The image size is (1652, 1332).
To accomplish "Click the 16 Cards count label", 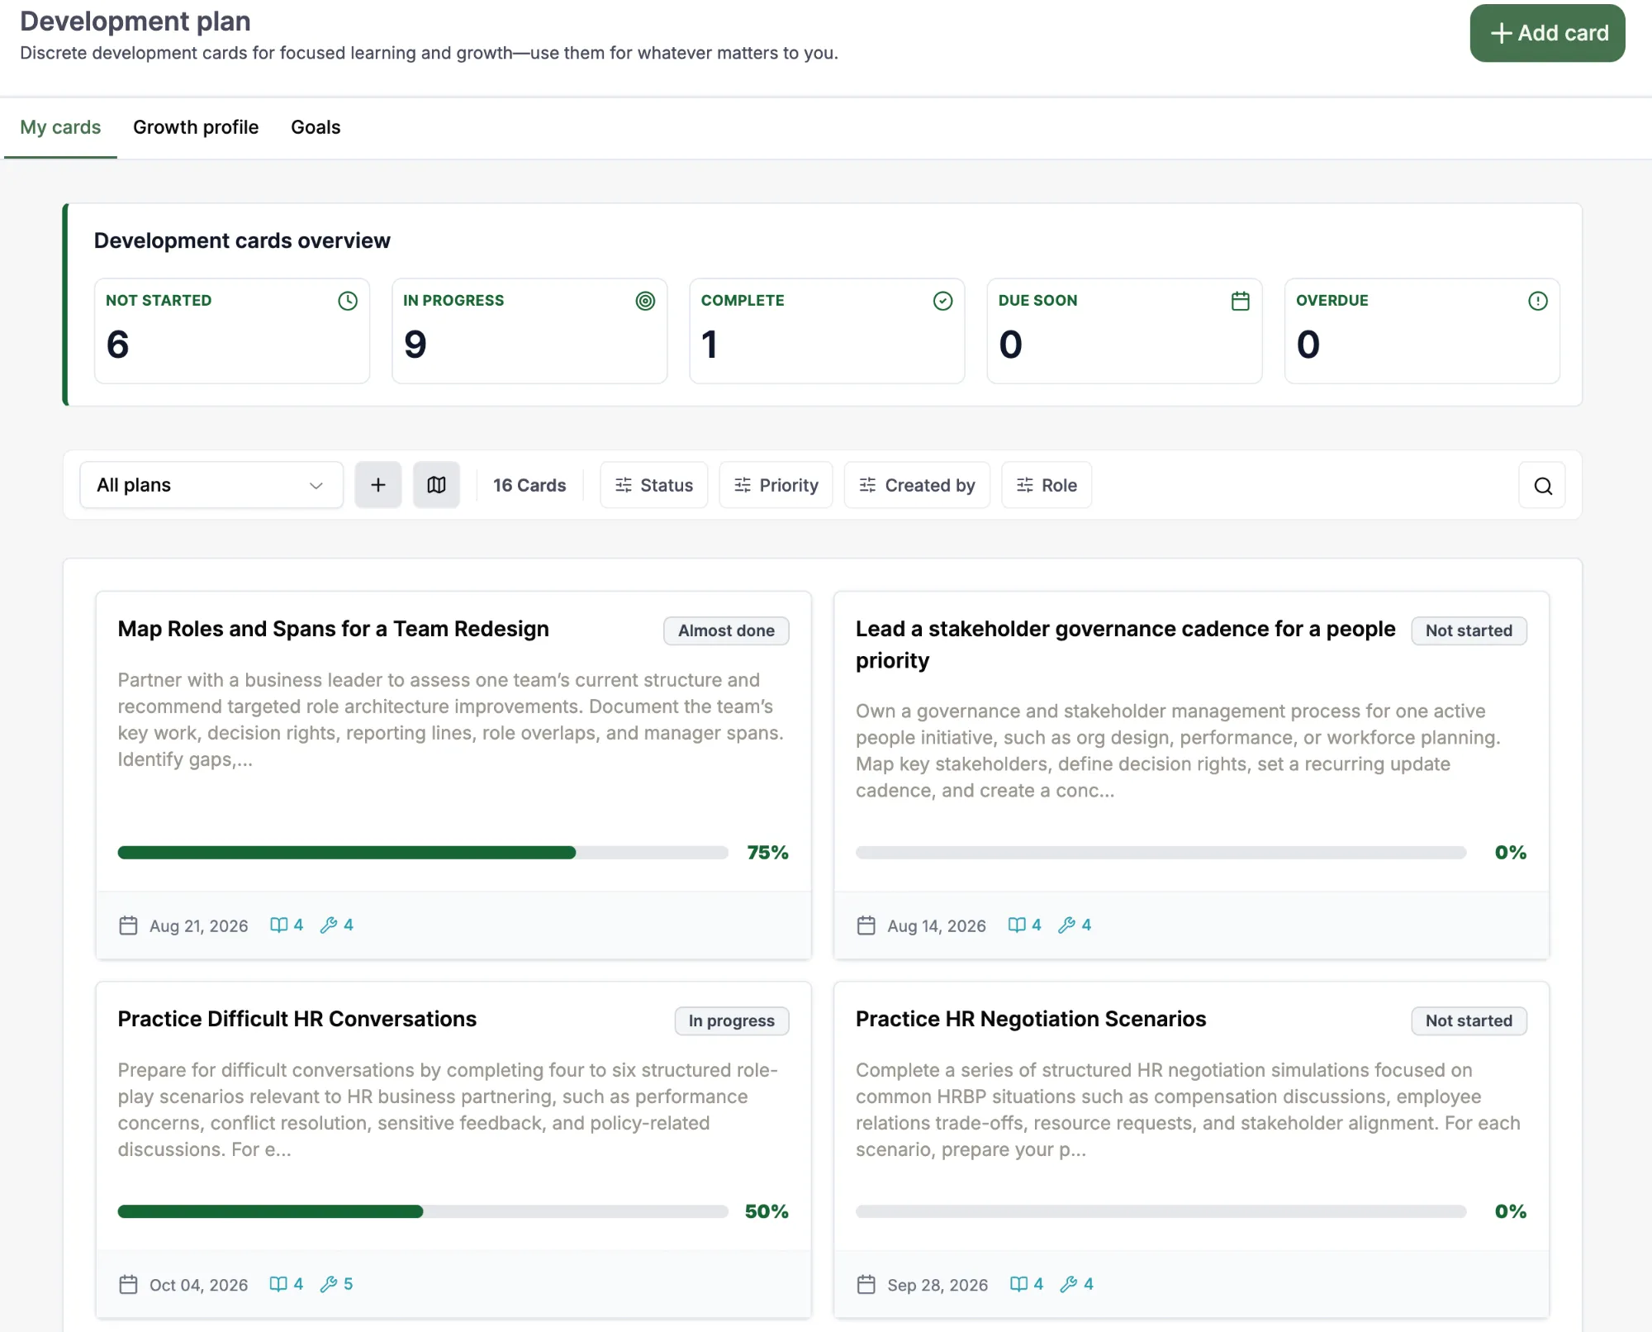I will (529, 485).
